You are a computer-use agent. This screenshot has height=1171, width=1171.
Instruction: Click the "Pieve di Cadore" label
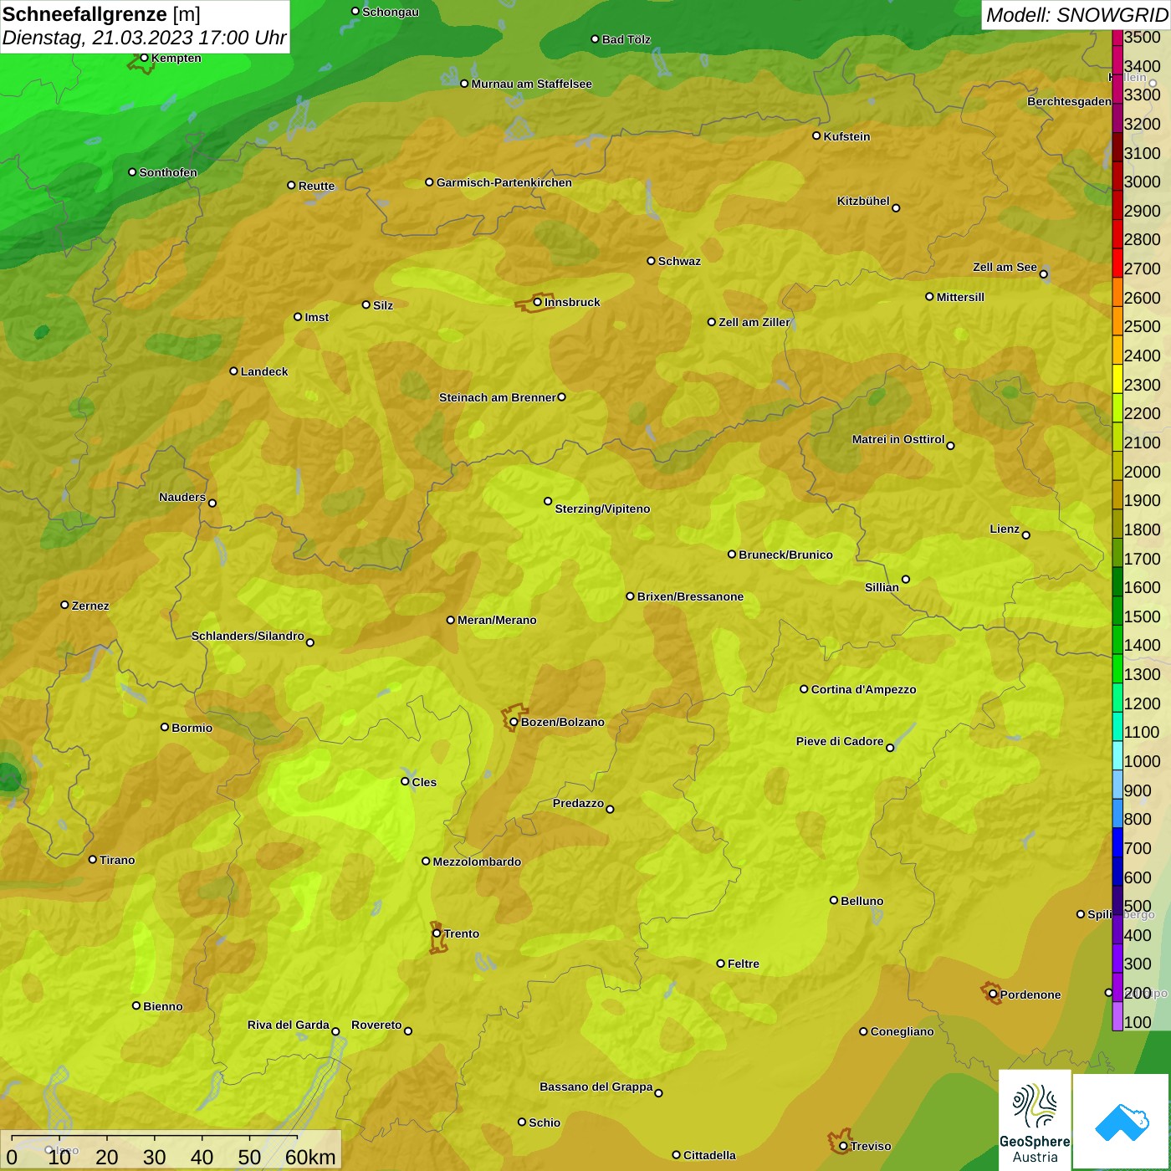840,741
